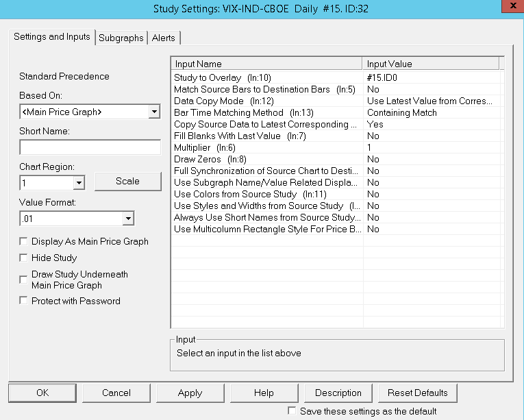Open the Scale settings button
This screenshot has width=524, height=420.
pos(127,182)
